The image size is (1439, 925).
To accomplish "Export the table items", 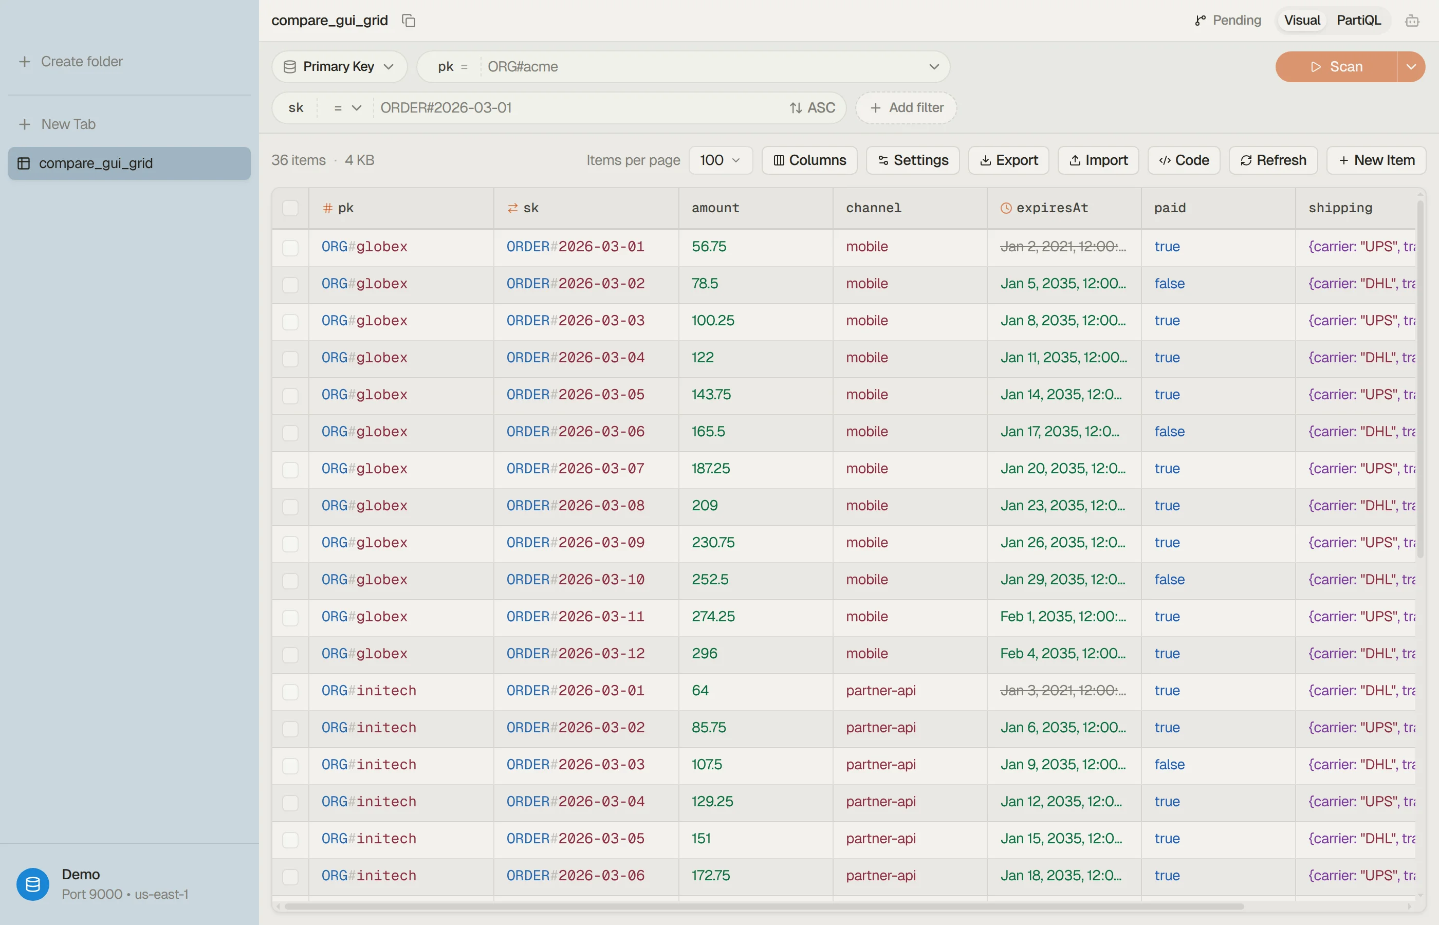I will coord(1008,160).
